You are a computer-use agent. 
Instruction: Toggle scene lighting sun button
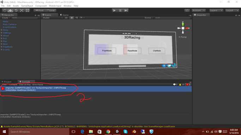tap(72, 18)
